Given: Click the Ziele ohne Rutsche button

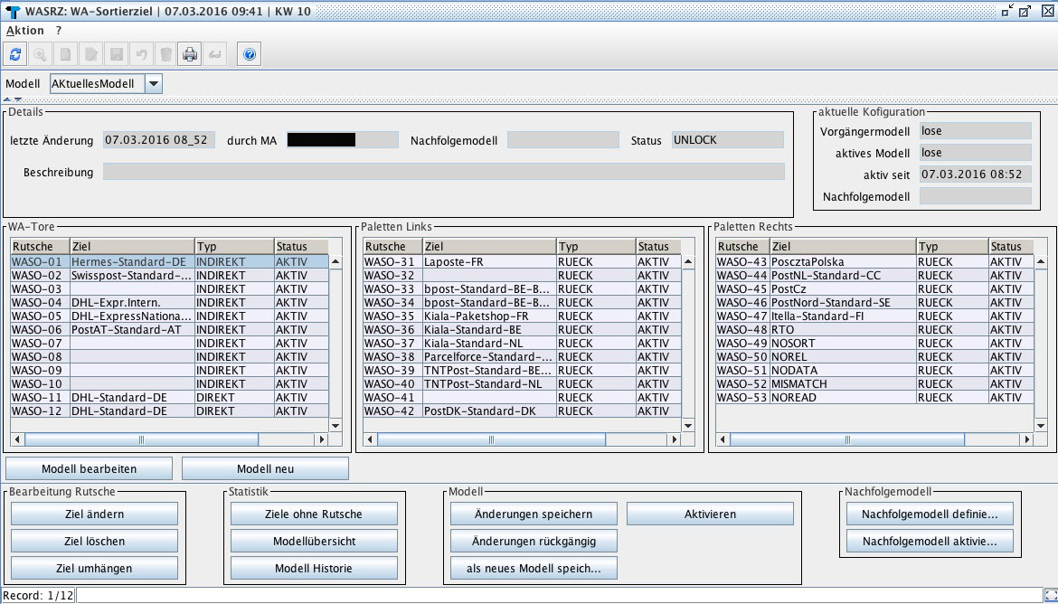Looking at the screenshot, I should click(x=314, y=514).
